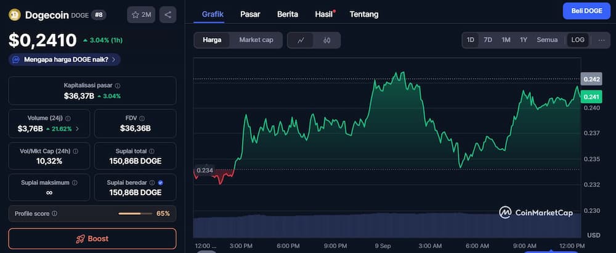Select Market cap chart mode

(x=256, y=40)
